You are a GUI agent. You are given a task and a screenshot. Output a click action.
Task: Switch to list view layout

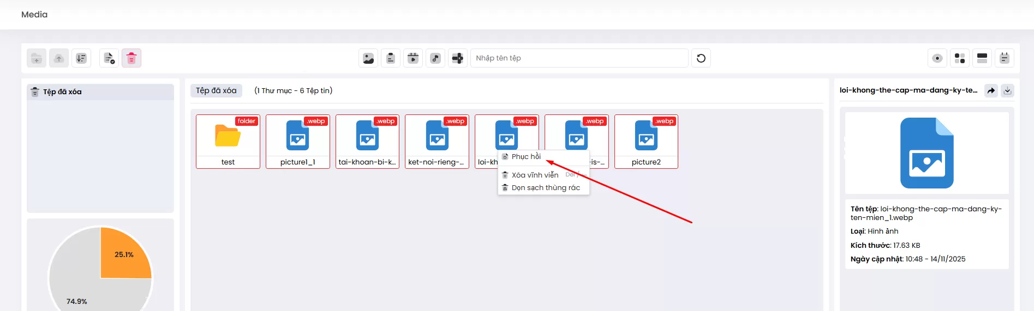[x=982, y=58]
